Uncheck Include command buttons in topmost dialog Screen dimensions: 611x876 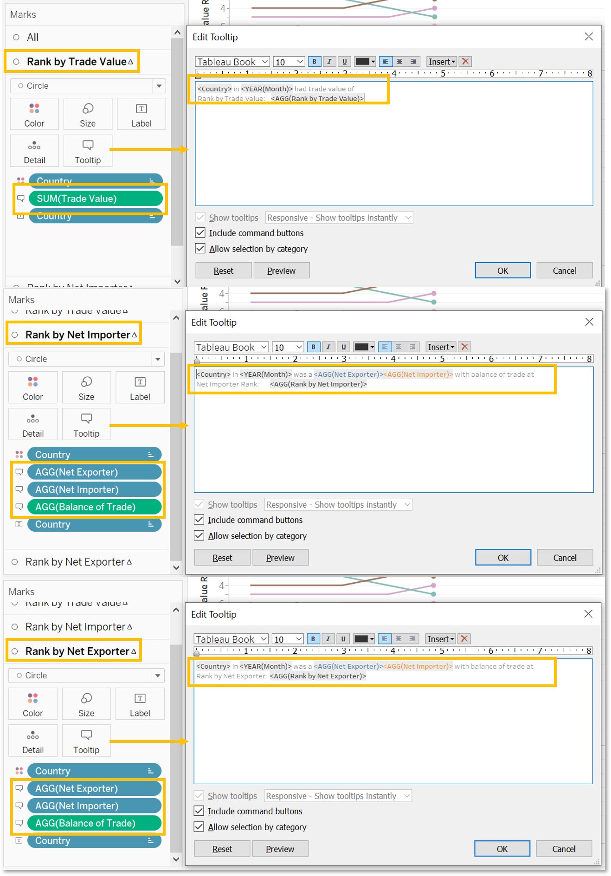200,233
